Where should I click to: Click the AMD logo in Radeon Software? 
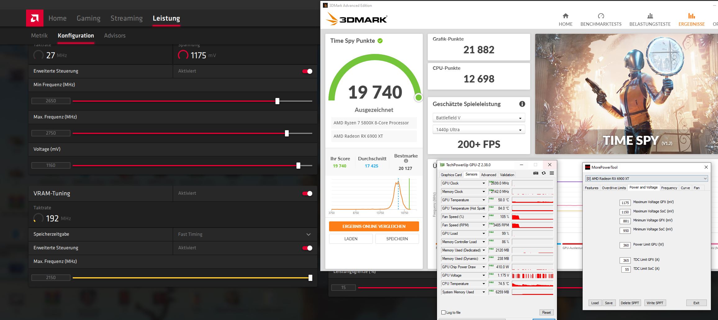point(35,18)
